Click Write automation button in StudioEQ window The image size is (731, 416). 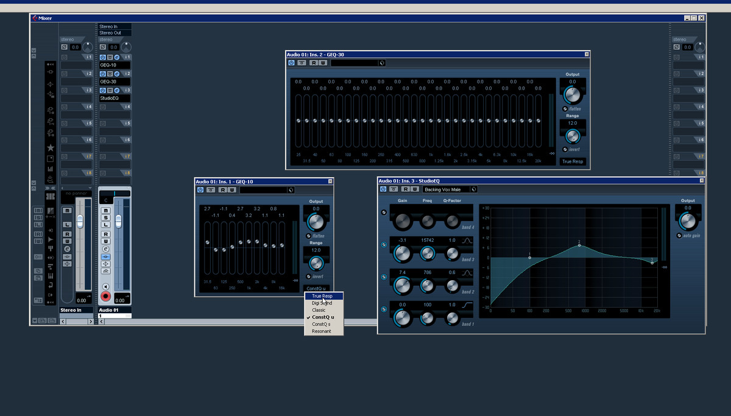(415, 189)
